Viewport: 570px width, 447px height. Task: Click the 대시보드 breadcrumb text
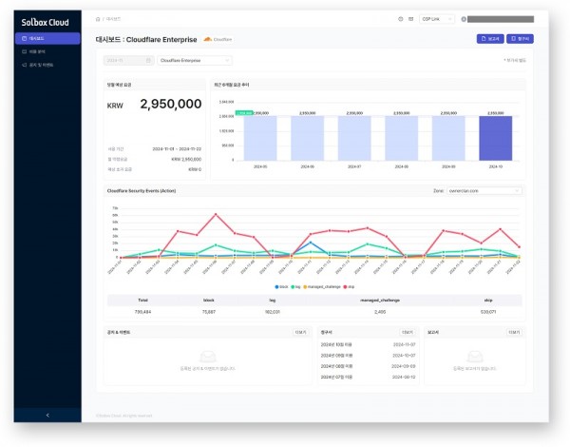113,19
